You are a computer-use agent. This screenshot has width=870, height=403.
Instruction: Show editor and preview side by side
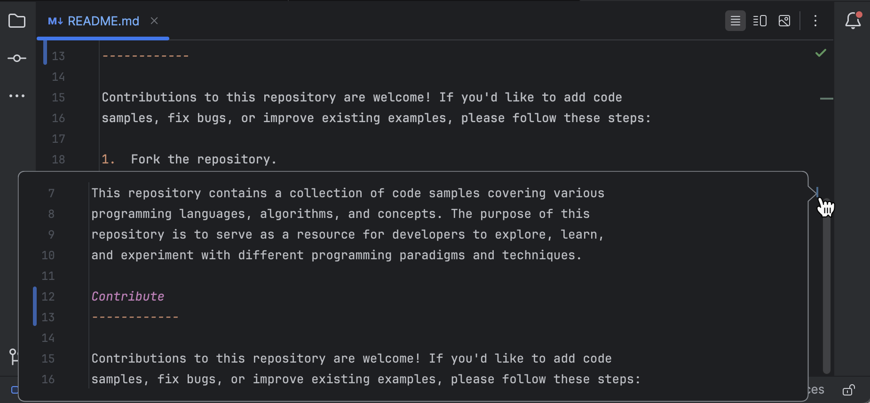(759, 21)
